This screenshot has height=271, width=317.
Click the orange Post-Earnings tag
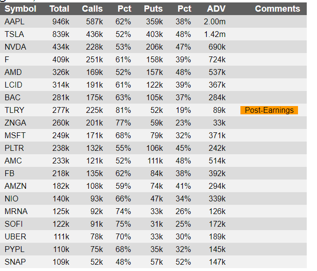point(269,110)
